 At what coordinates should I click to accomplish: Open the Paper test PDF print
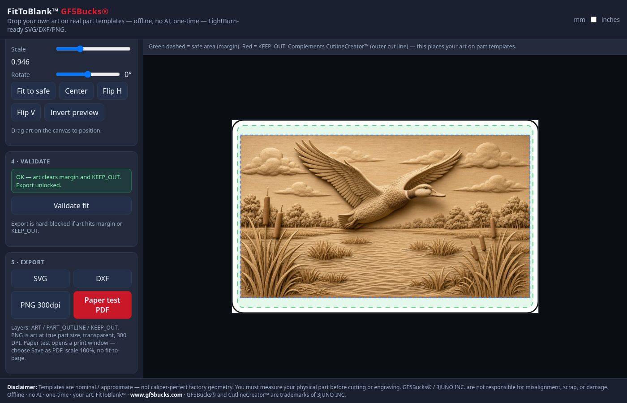[103, 305]
